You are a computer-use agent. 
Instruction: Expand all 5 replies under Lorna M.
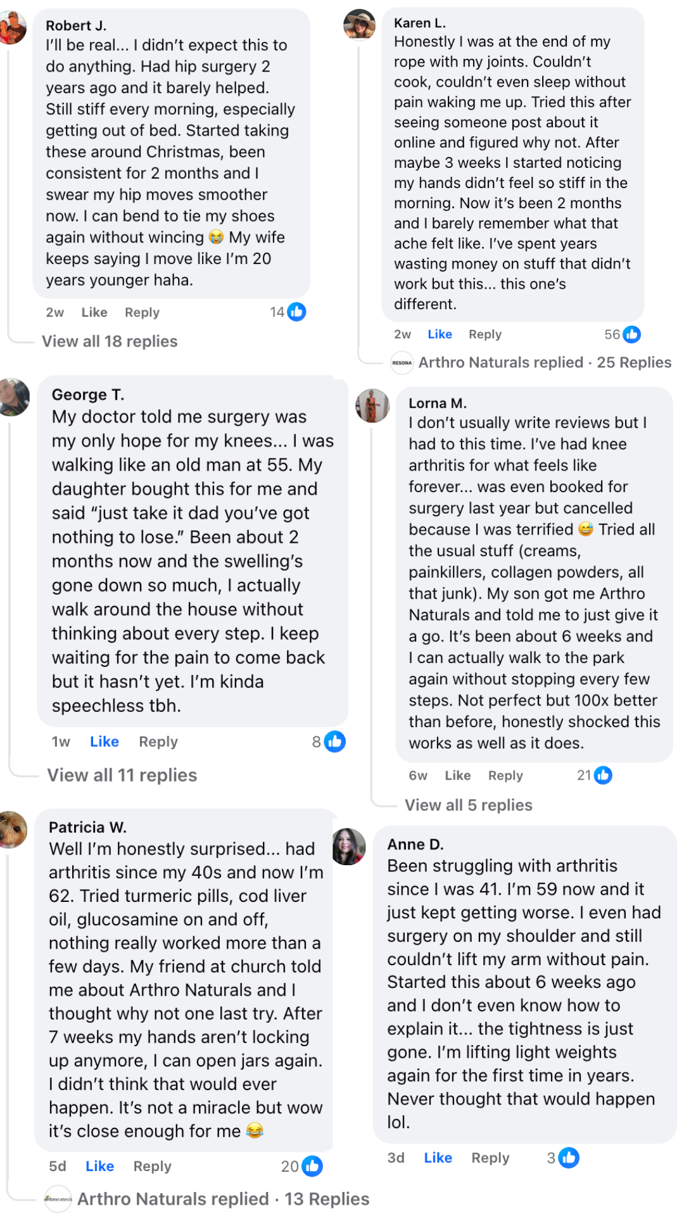[x=469, y=805]
